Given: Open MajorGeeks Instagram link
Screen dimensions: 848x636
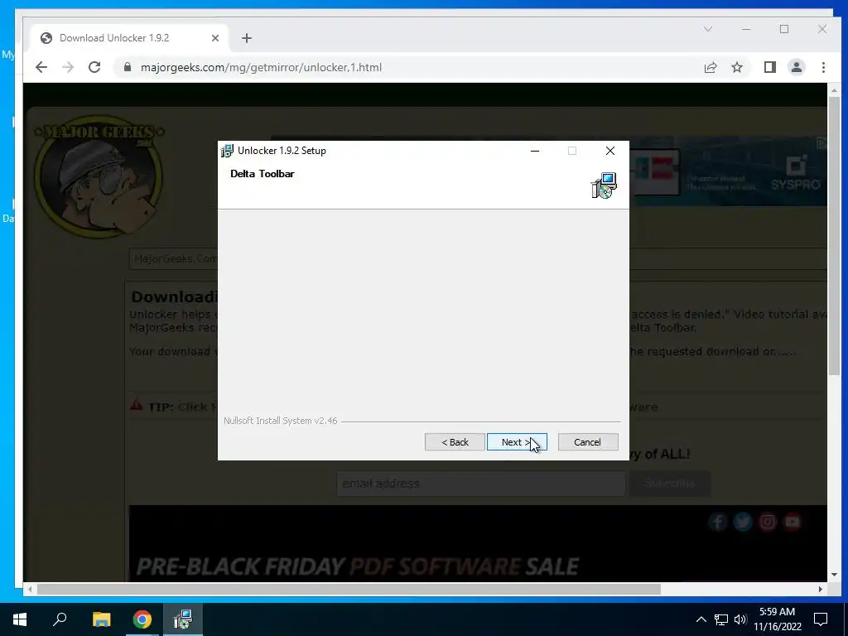Looking at the screenshot, I should (768, 522).
